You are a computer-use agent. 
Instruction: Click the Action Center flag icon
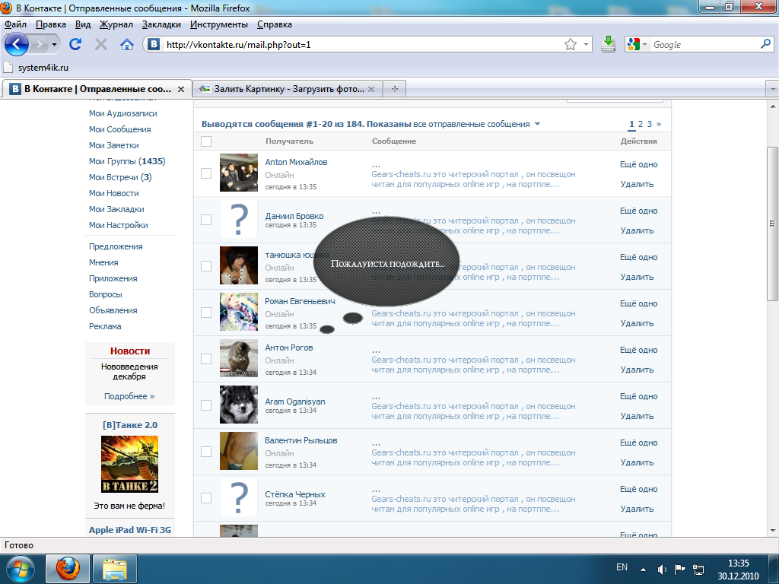(x=679, y=569)
